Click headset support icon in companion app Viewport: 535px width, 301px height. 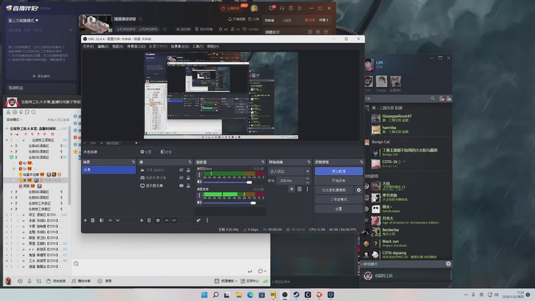point(282,8)
